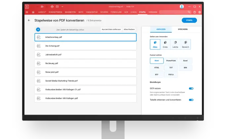Screen dimensions: 226x139
Task: Select Jahresbericht.pdf in the list
Action: 86,55
